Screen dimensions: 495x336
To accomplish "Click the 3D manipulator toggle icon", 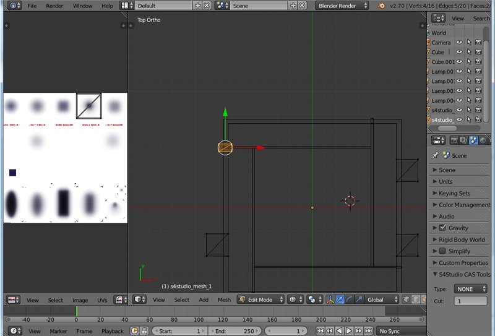I will point(331,299).
